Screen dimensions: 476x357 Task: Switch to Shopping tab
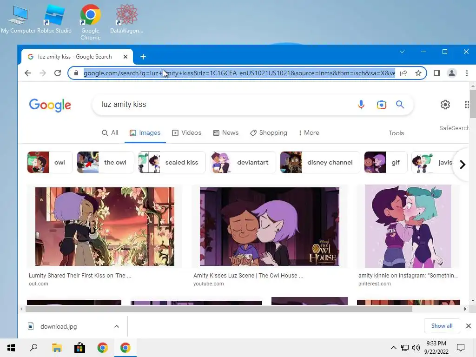coord(269,133)
